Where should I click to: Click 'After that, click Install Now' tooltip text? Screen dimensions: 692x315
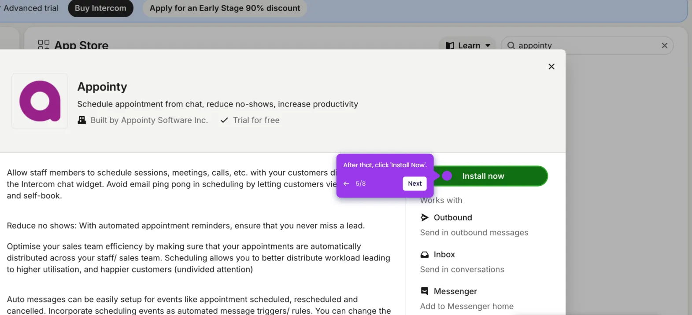click(x=385, y=165)
